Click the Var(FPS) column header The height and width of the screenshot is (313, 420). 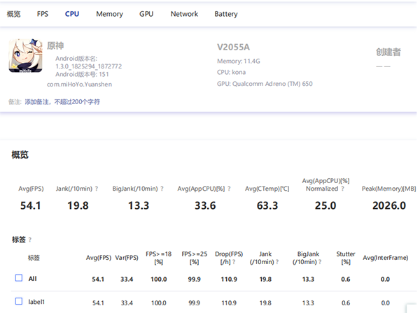127,258
